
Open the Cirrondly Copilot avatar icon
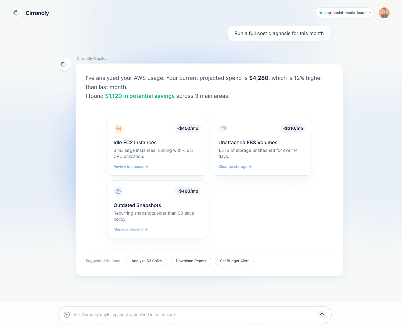pyautogui.click(x=65, y=65)
